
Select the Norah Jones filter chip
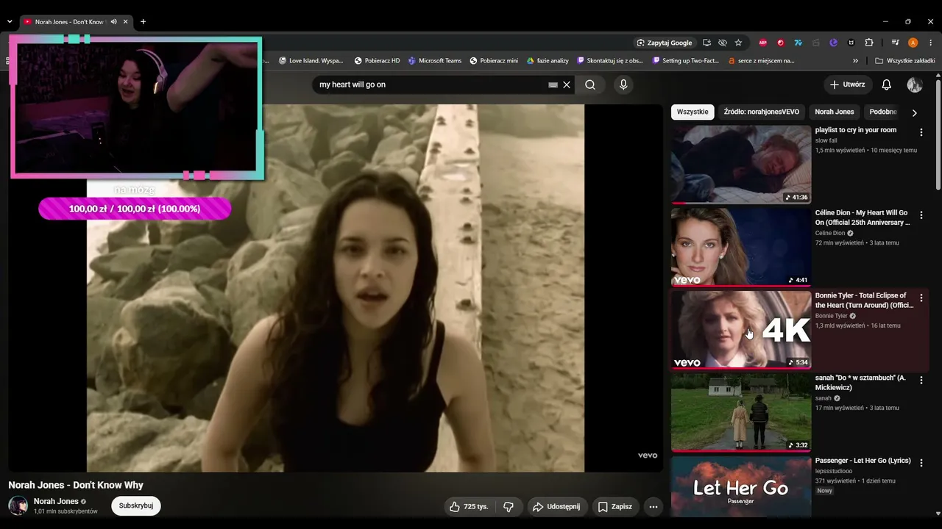[834, 112]
